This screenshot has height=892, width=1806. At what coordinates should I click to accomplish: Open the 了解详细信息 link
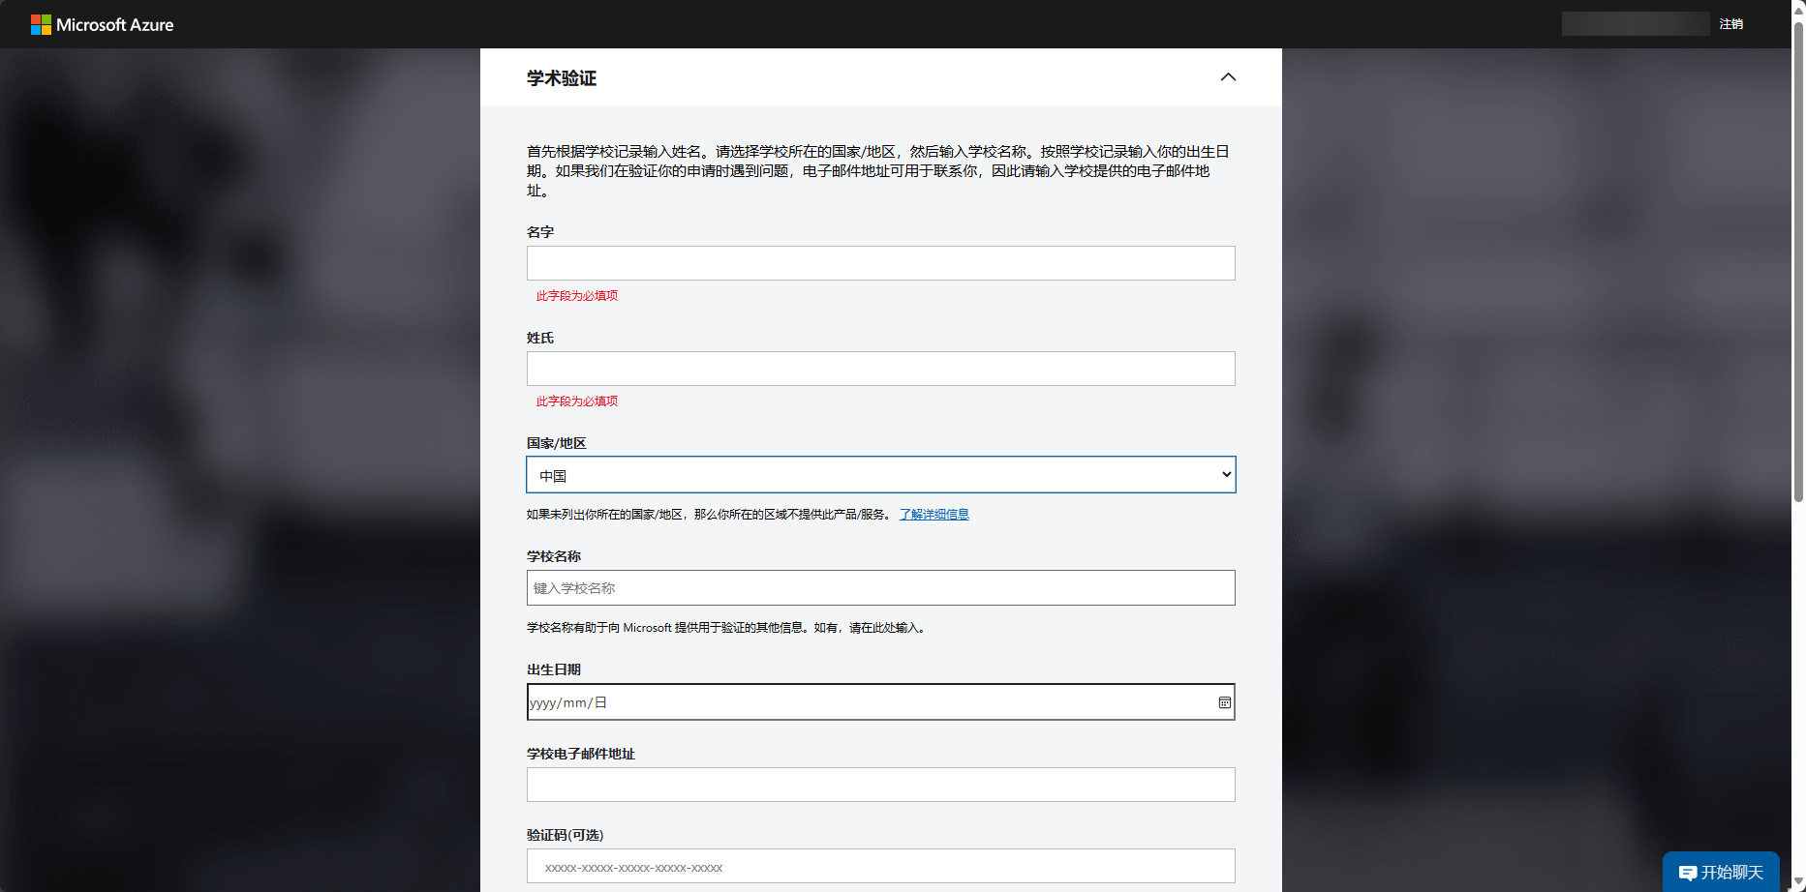coord(934,515)
